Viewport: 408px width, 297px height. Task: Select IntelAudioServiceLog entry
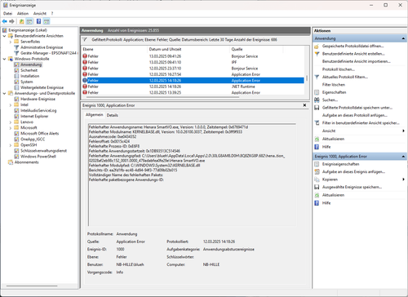click(x=38, y=110)
